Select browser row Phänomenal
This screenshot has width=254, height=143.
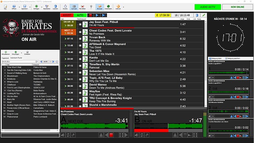(x=30, y=117)
